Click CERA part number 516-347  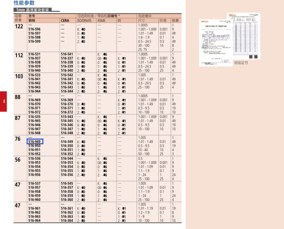[67, 129]
